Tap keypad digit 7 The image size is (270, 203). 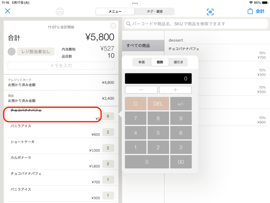click(135, 118)
